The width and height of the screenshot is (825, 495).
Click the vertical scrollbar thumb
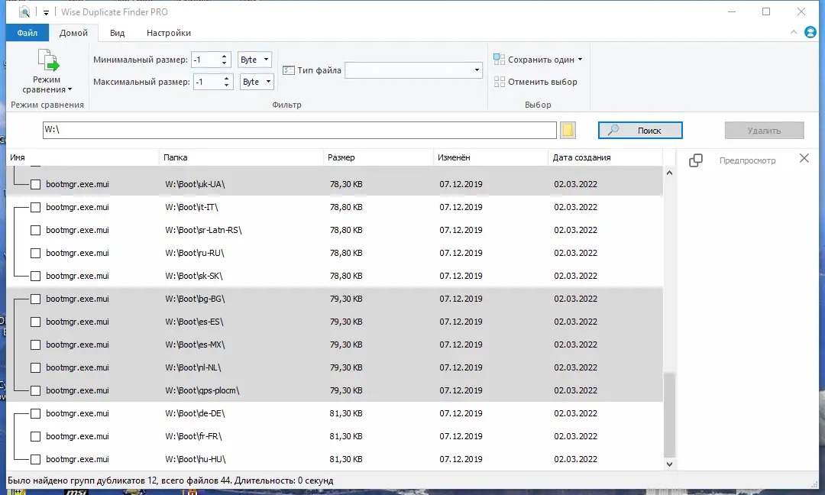[x=669, y=416]
